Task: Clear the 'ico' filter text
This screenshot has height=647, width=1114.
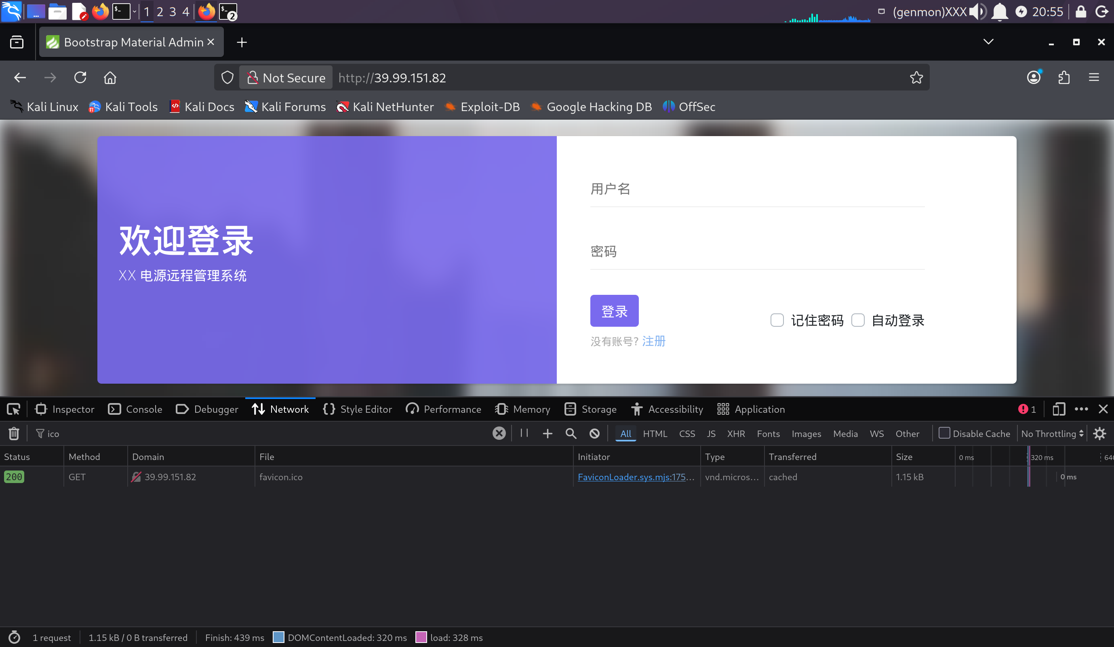Action: coord(499,433)
